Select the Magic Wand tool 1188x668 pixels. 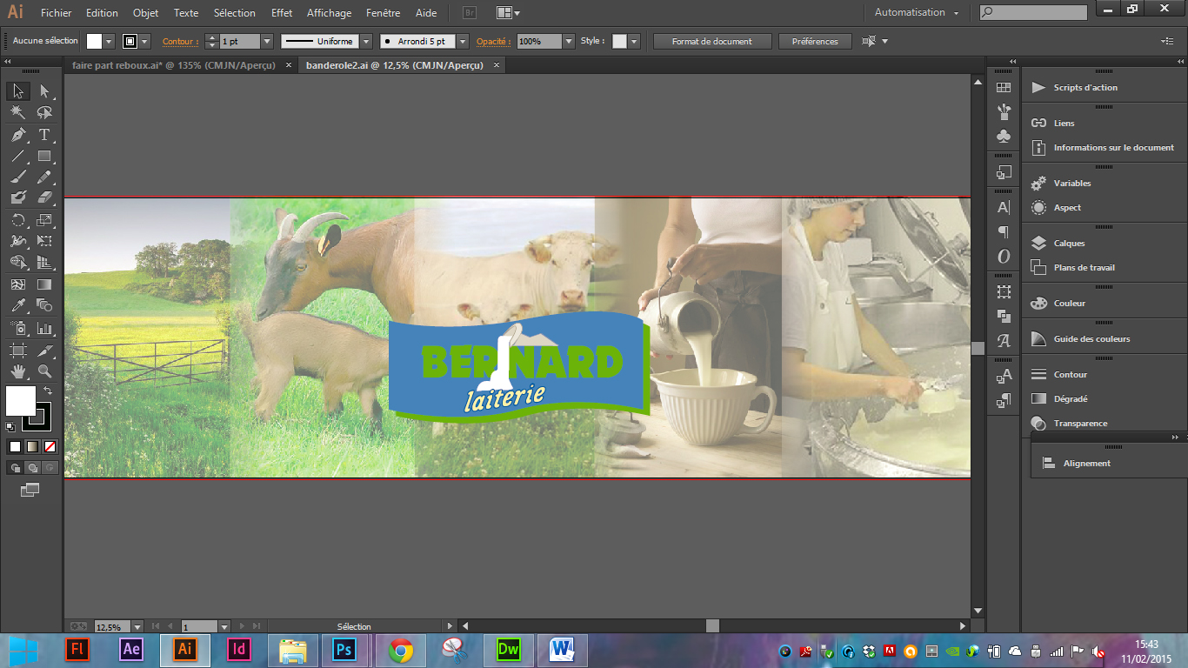click(18, 113)
